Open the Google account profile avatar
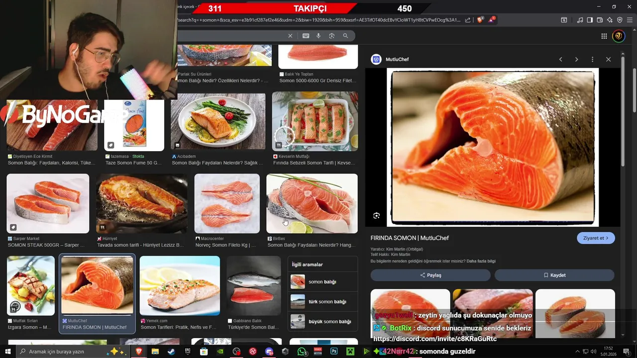The width and height of the screenshot is (637, 358). [619, 36]
